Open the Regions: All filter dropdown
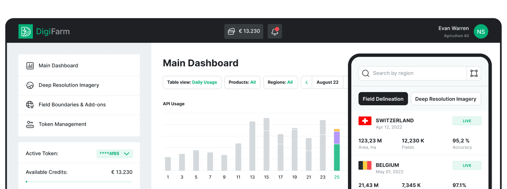Viewport: 507px width, 189px height. pos(281,82)
